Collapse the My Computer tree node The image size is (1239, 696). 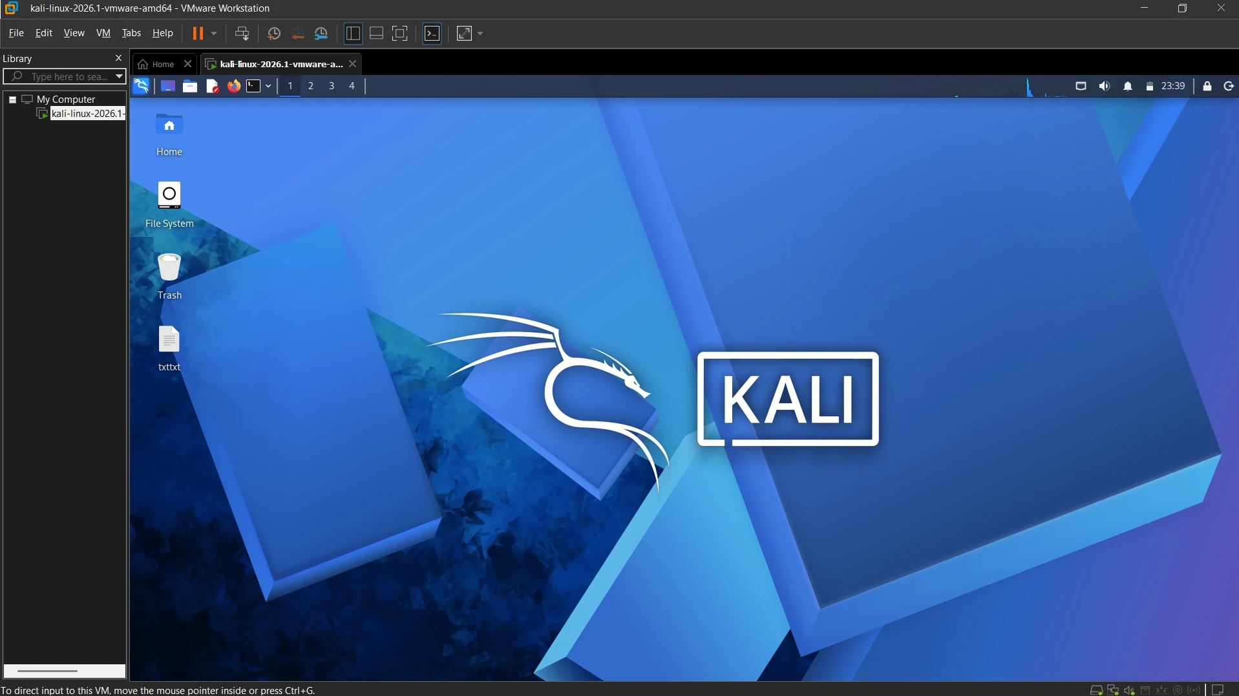tap(12, 100)
